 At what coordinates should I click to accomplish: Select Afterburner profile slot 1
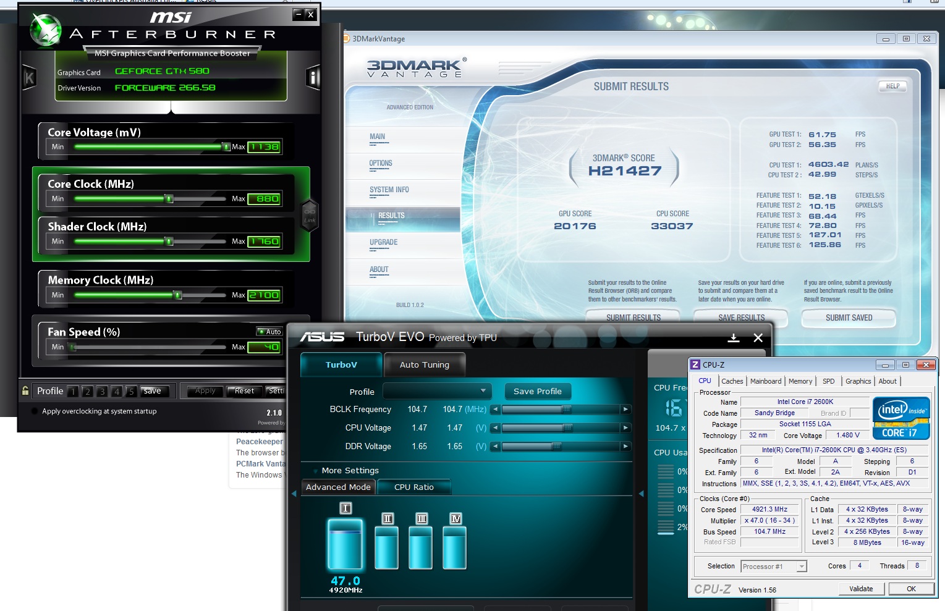pyautogui.click(x=73, y=391)
